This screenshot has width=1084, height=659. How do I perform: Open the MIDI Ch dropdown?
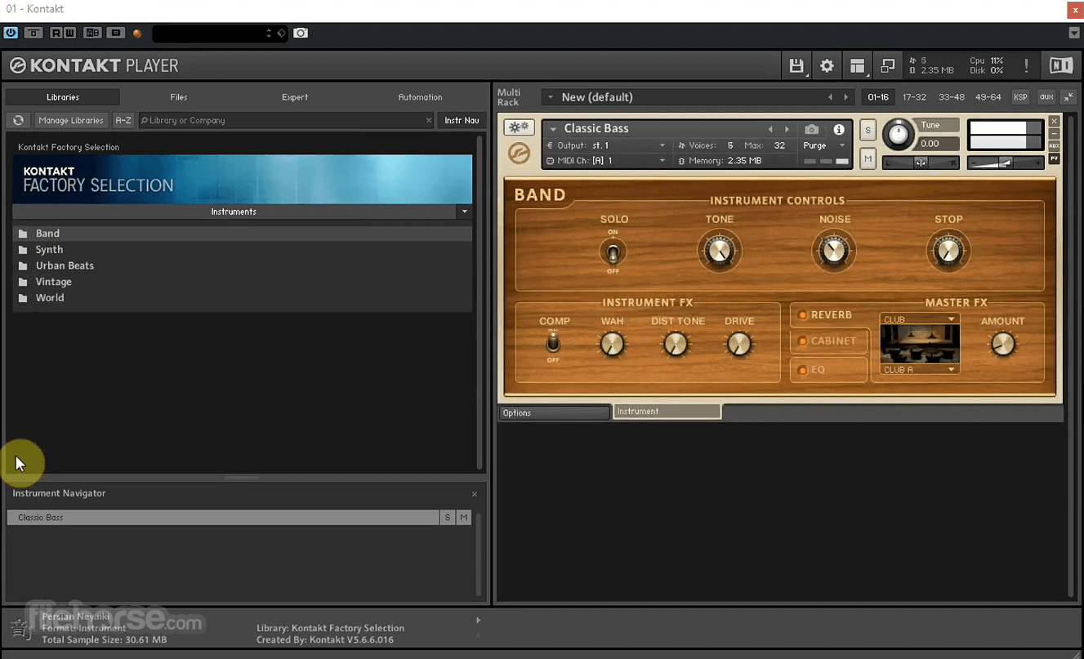(662, 161)
